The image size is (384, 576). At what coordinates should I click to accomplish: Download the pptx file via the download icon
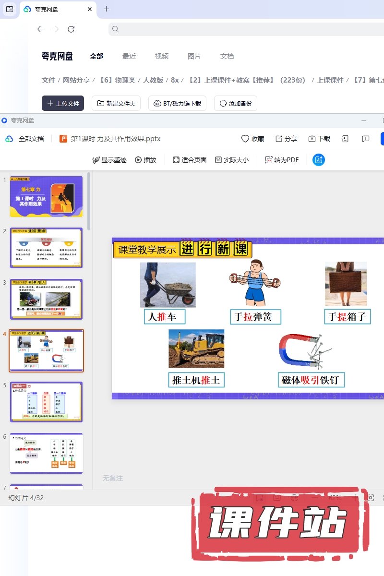tap(312, 139)
